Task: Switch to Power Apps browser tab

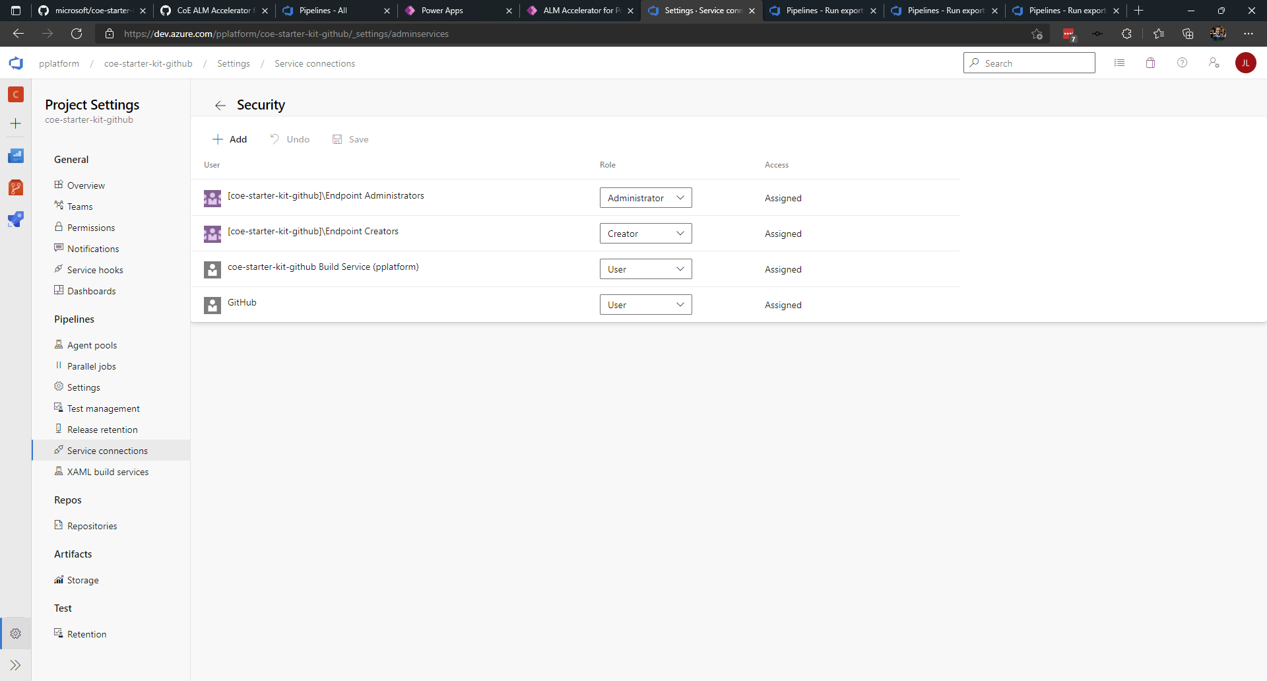Action: point(457,11)
